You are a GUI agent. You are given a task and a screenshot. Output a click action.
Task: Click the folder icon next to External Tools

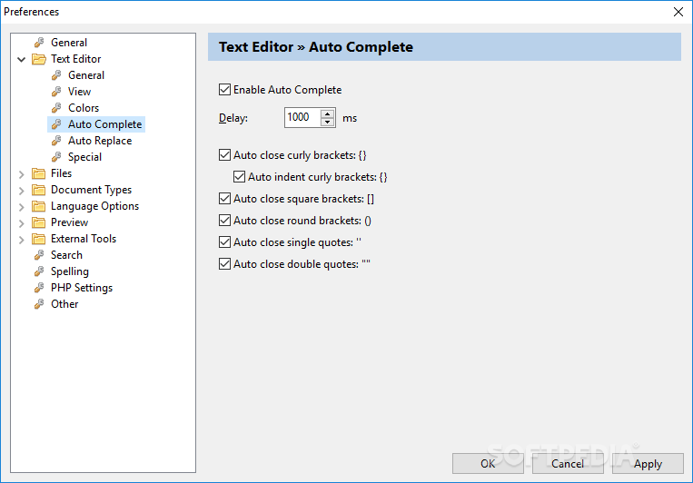pyautogui.click(x=39, y=239)
